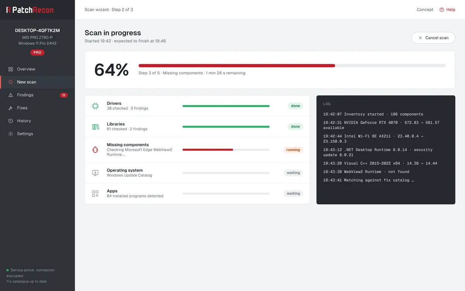Click the Libraries done status badge
This screenshot has width=465, height=291.
295,126
